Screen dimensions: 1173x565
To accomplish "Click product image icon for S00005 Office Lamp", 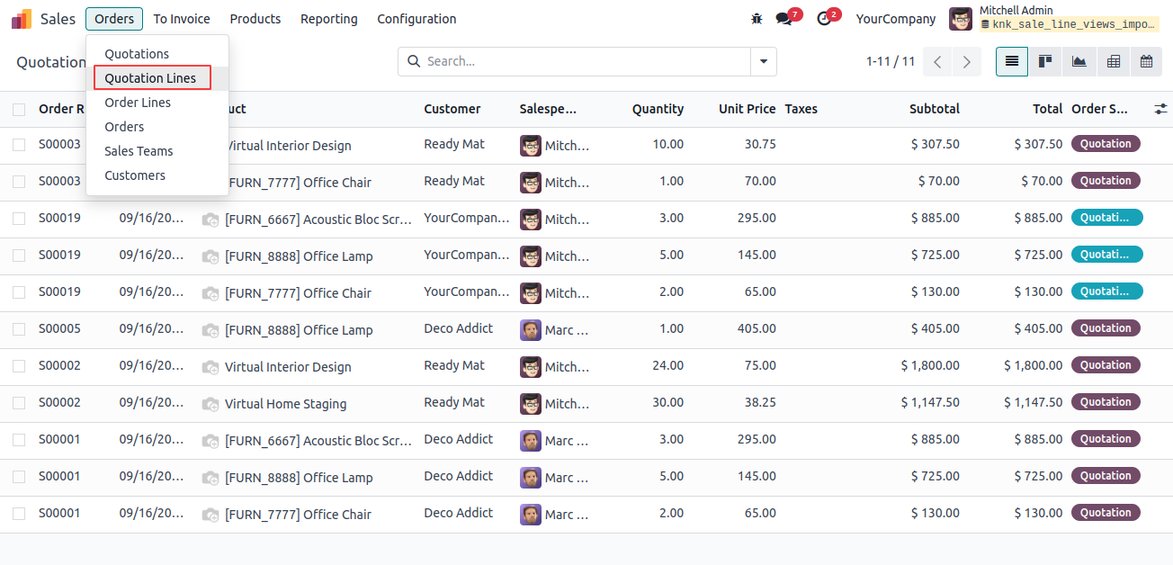I will pos(210,330).
